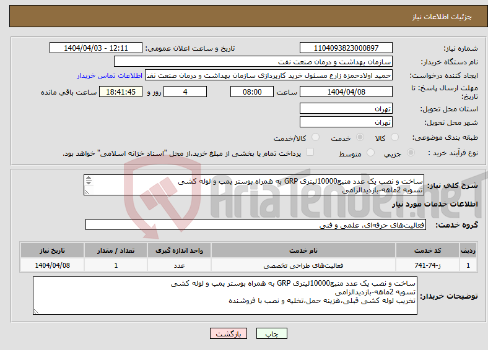Image resolution: width=488 pixels, height=350 pixels.
Task: Click the نام خدمت column header
Action: (x=303, y=250)
